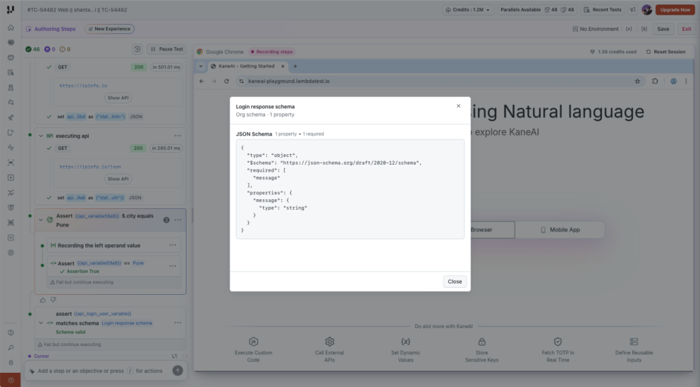Open Recent Tests

pos(602,10)
